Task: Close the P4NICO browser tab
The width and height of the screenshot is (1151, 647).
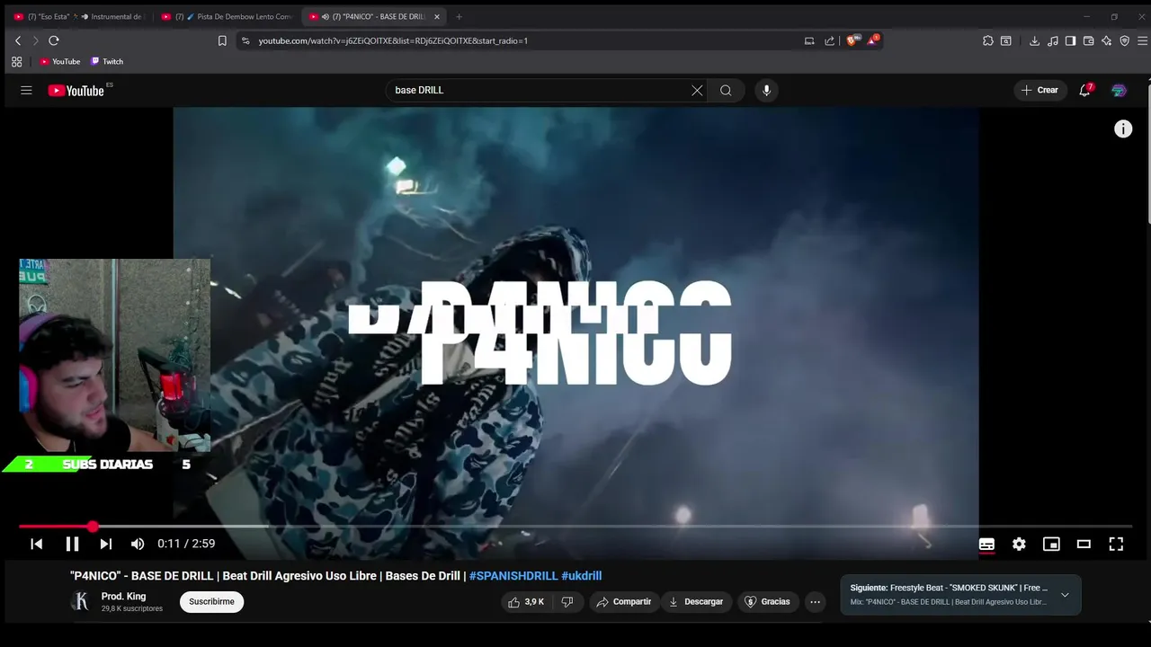Action: pyautogui.click(x=437, y=16)
